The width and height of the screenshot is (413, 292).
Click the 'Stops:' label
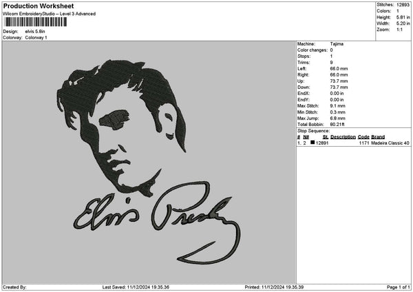pos(304,56)
